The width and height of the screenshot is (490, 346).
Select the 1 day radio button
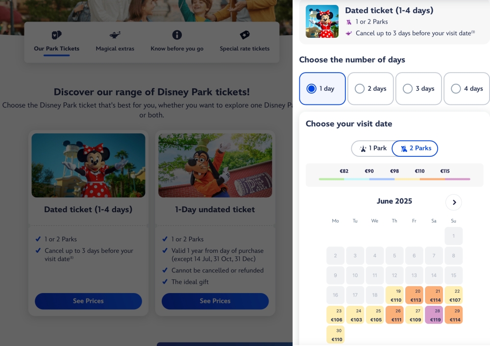click(311, 89)
